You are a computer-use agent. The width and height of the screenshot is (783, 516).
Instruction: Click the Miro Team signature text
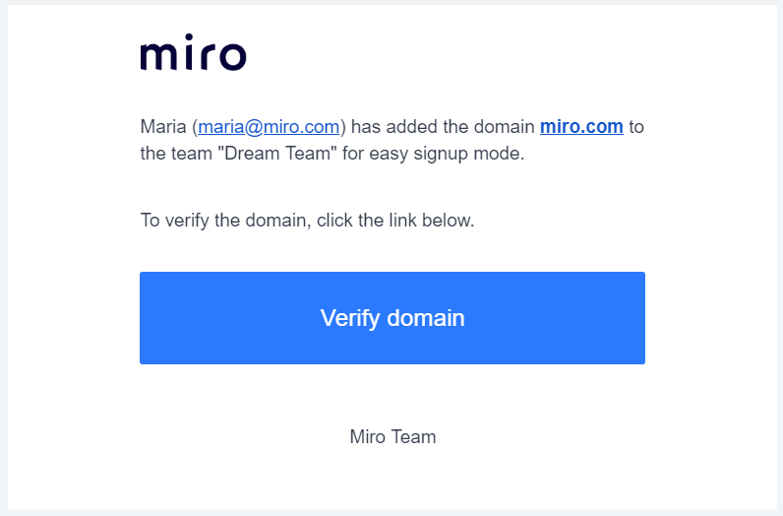tap(392, 436)
